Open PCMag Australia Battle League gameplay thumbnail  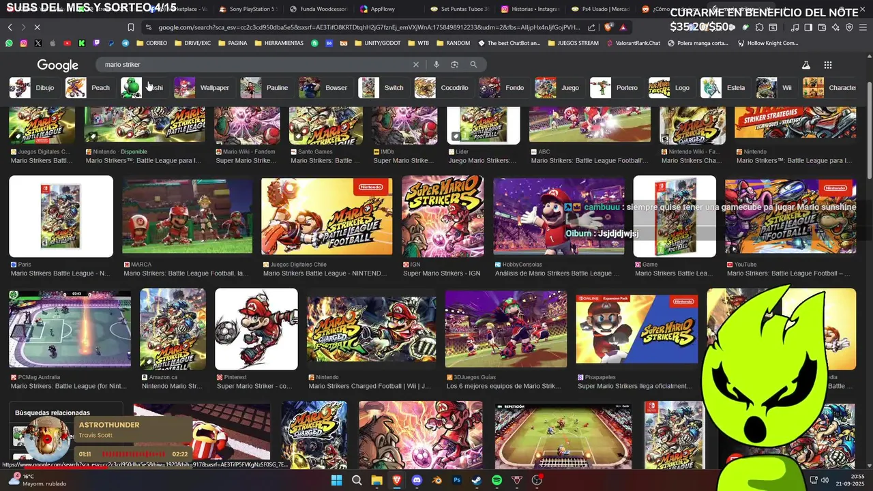coord(70,329)
